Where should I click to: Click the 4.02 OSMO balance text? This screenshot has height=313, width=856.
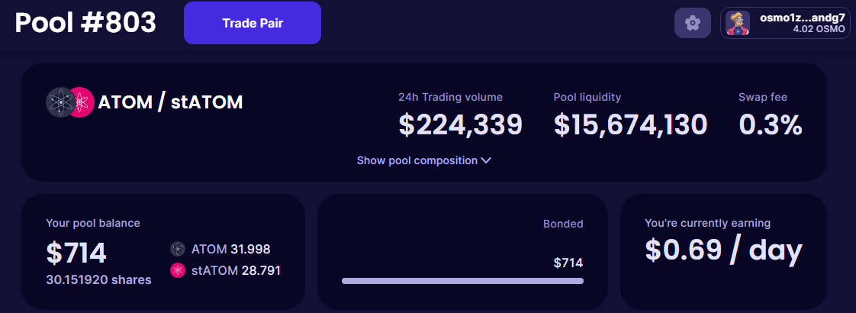(818, 28)
